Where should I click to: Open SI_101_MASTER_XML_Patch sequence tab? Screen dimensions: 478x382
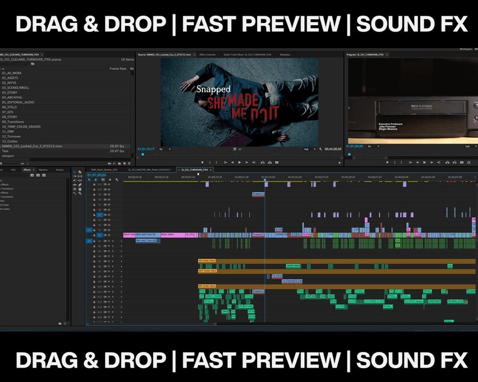tap(149, 170)
